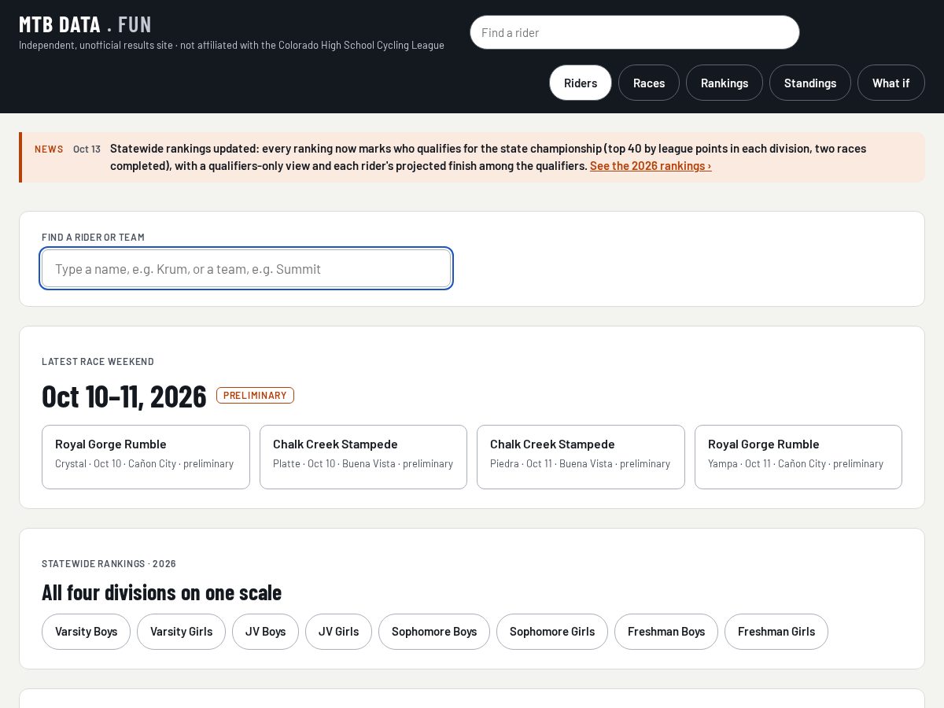Open the What if nav tab
This screenshot has height=708, width=944.
pos(891,83)
